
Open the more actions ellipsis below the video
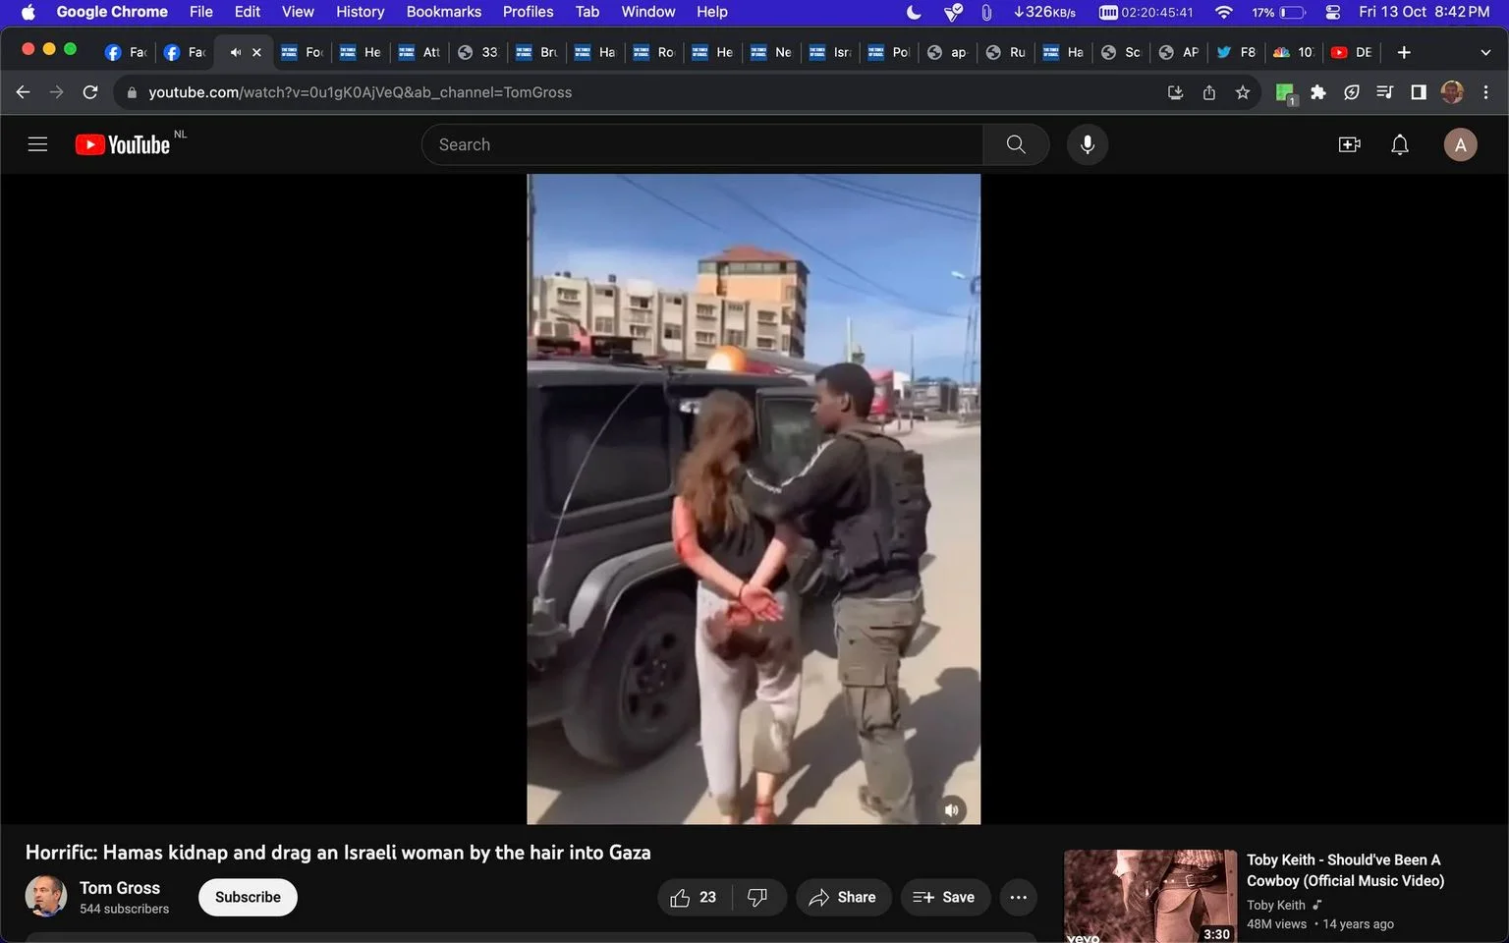pos(1019,897)
